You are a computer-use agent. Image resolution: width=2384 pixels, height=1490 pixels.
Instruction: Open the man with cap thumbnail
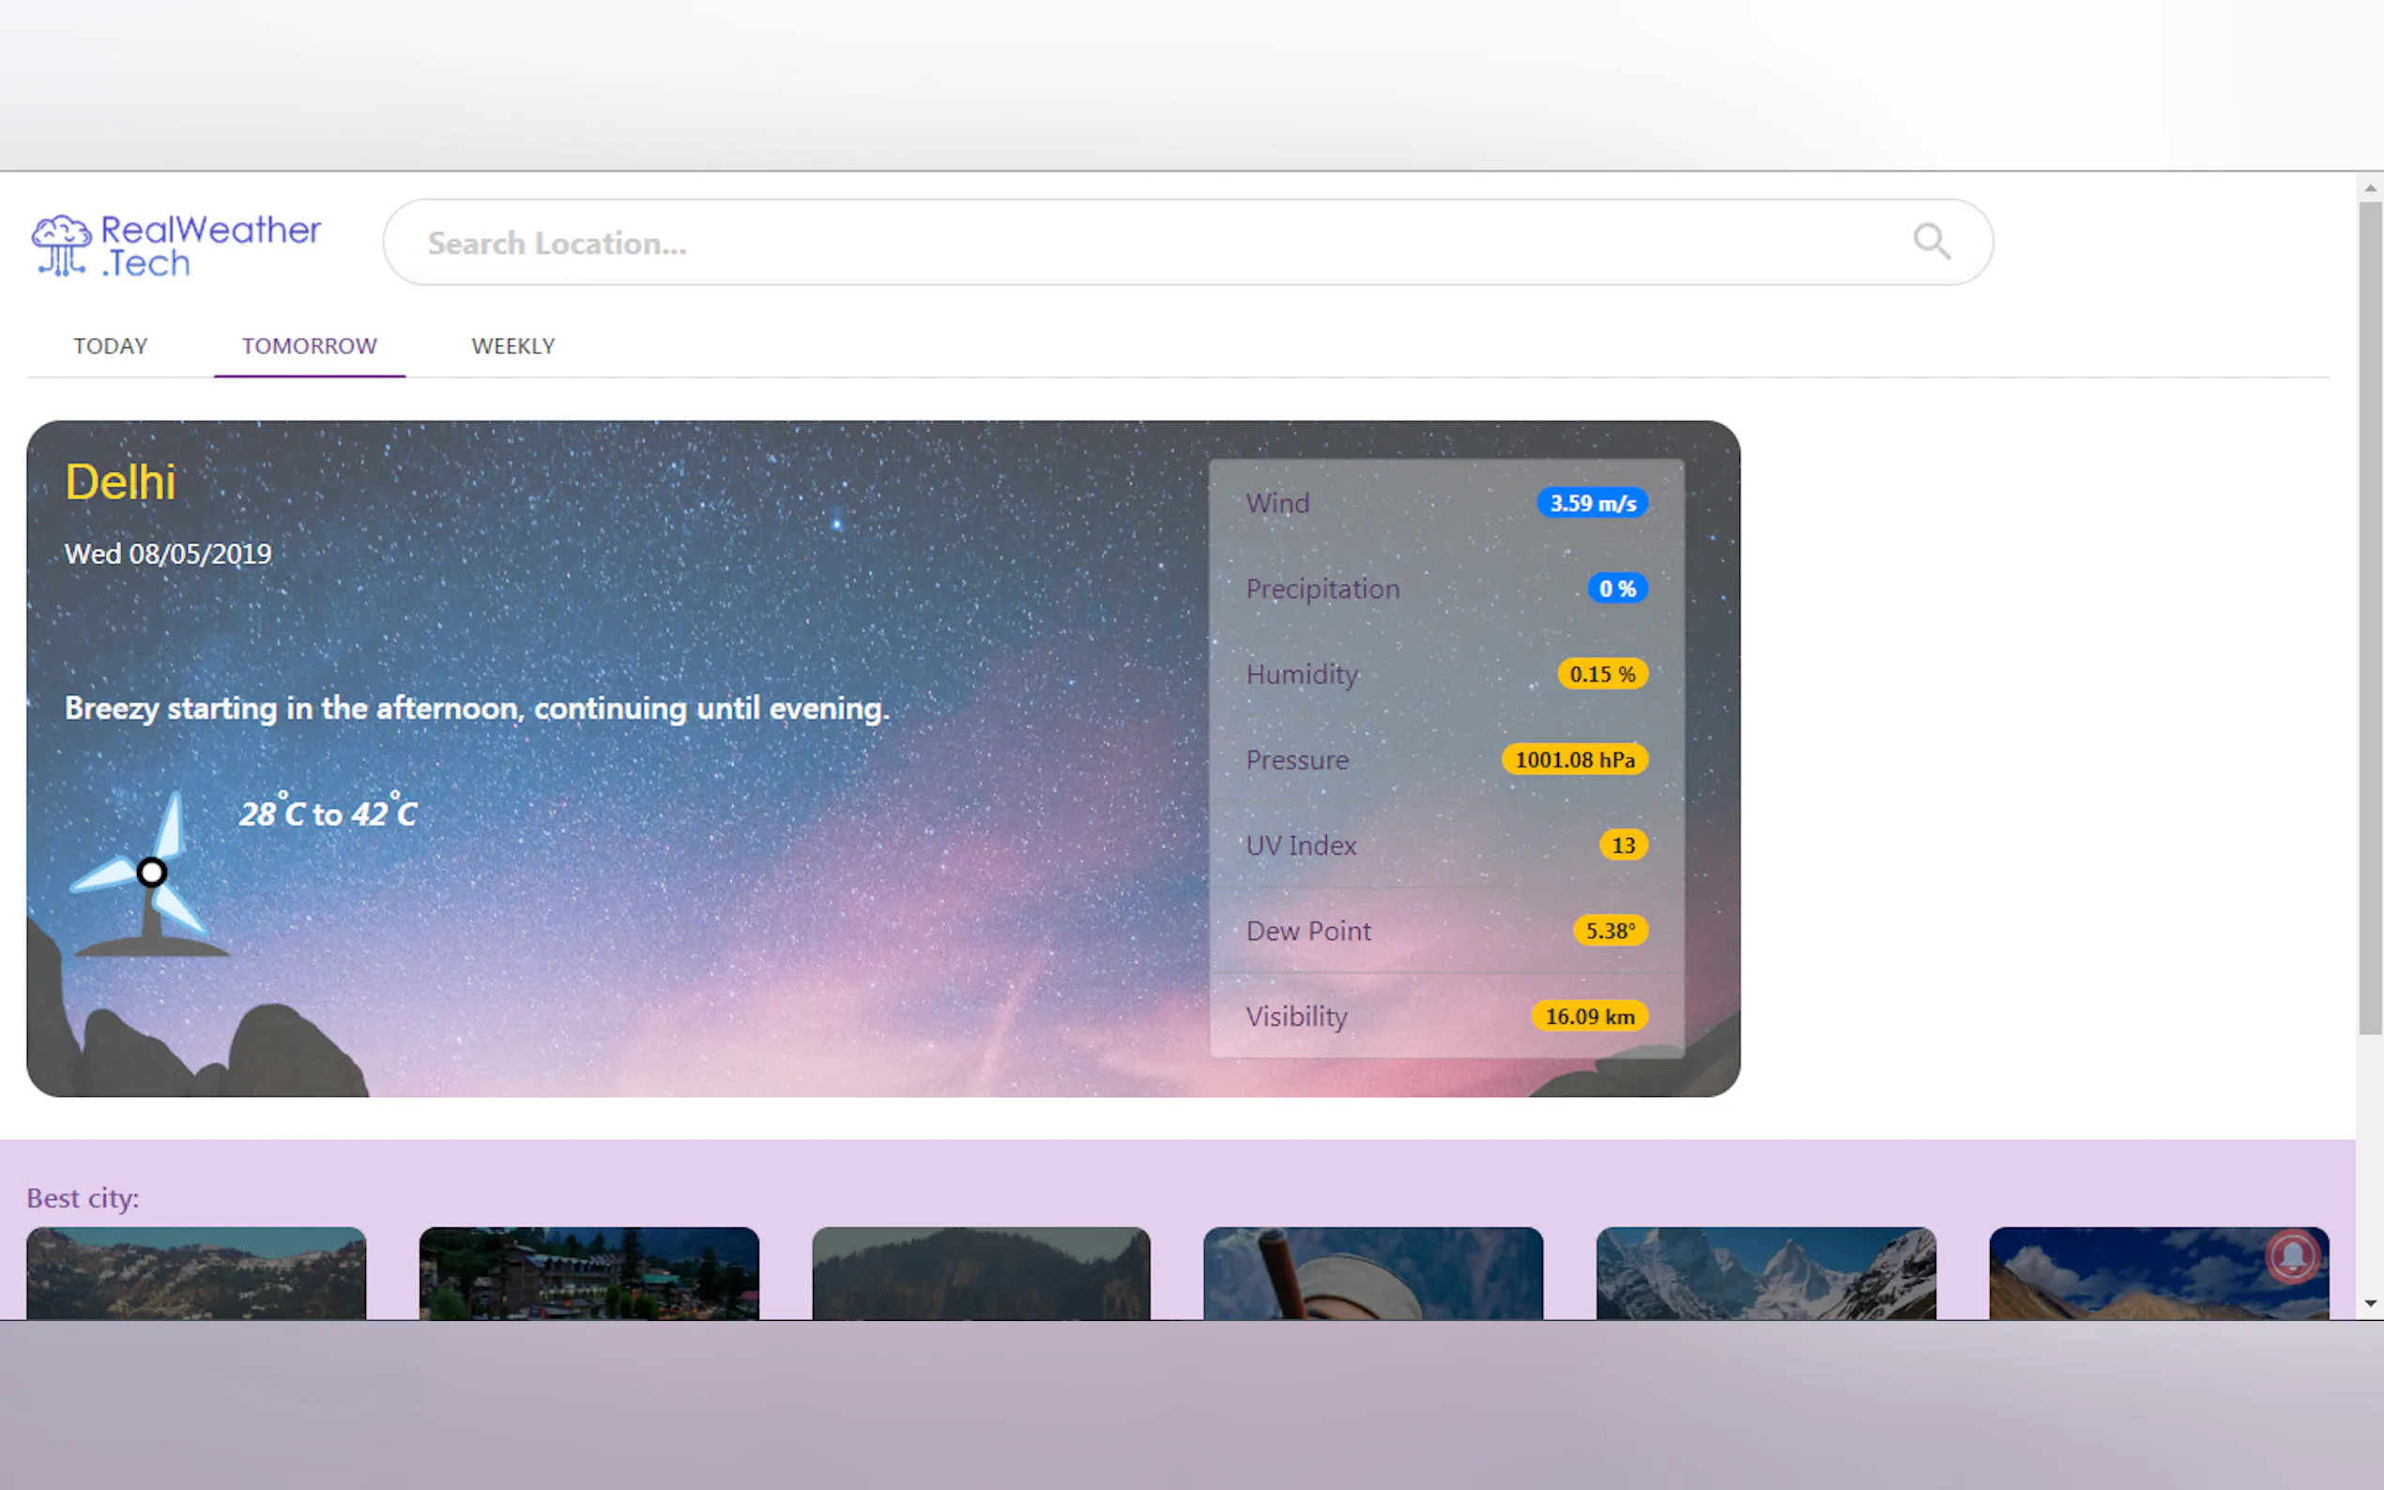(x=1373, y=1272)
